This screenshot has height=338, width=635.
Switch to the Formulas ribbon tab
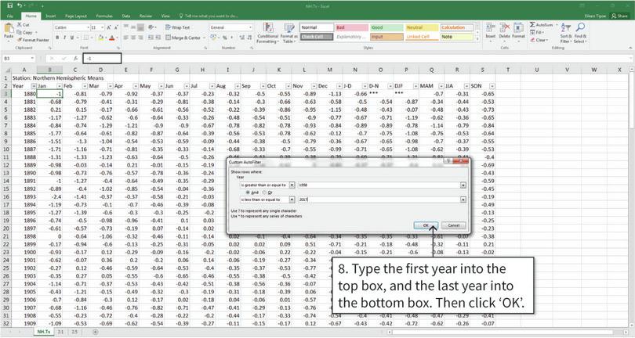[104, 15]
